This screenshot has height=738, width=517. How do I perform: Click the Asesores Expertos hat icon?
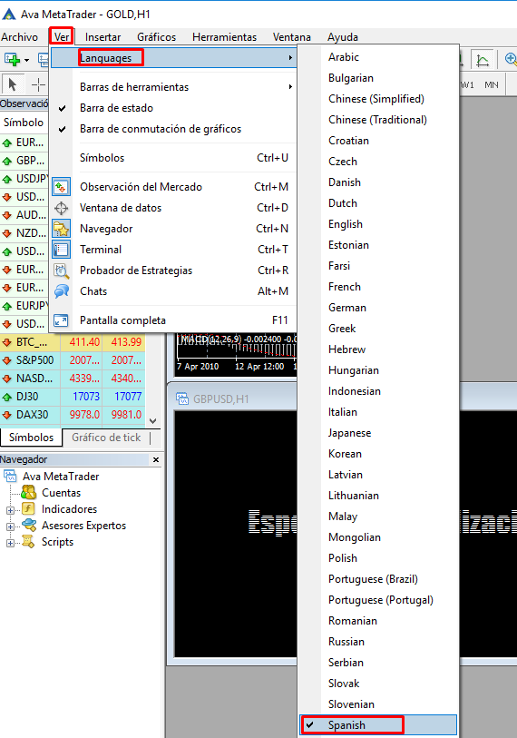pyautogui.click(x=29, y=525)
